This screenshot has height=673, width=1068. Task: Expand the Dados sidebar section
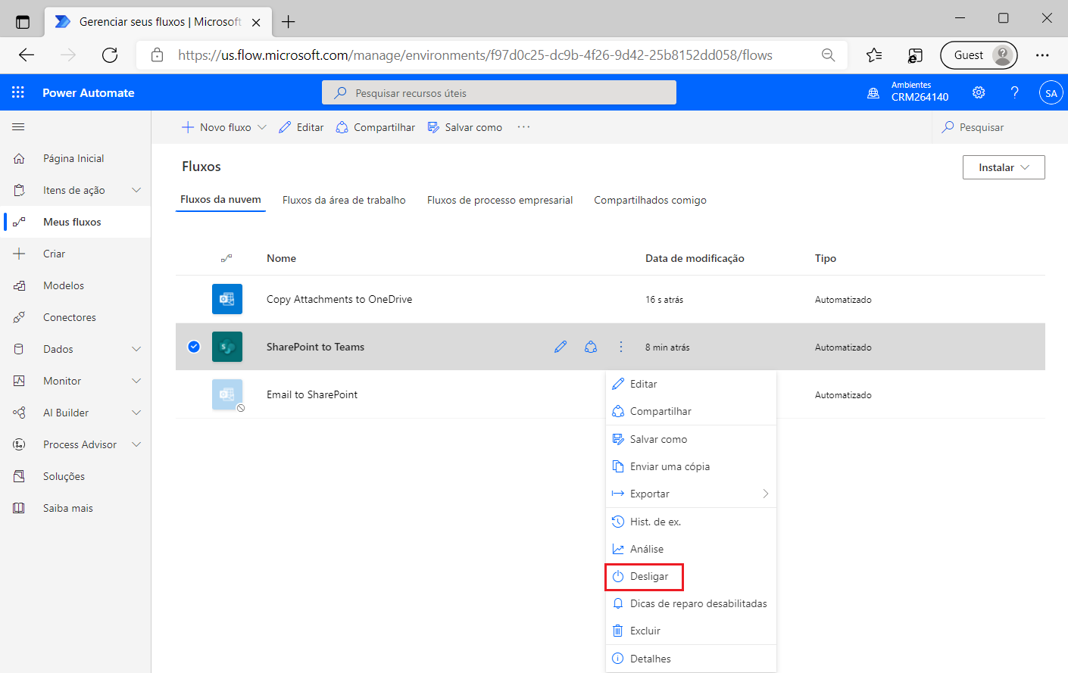136,349
